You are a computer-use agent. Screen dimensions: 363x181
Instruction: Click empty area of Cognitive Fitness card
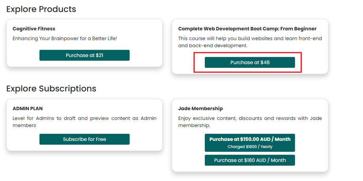[x=146, y=55]
